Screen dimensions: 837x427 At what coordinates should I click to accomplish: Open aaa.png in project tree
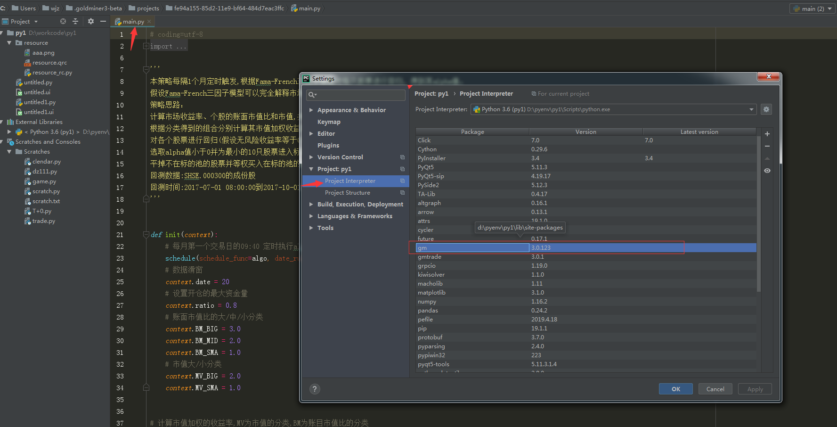tap(43, 53)
